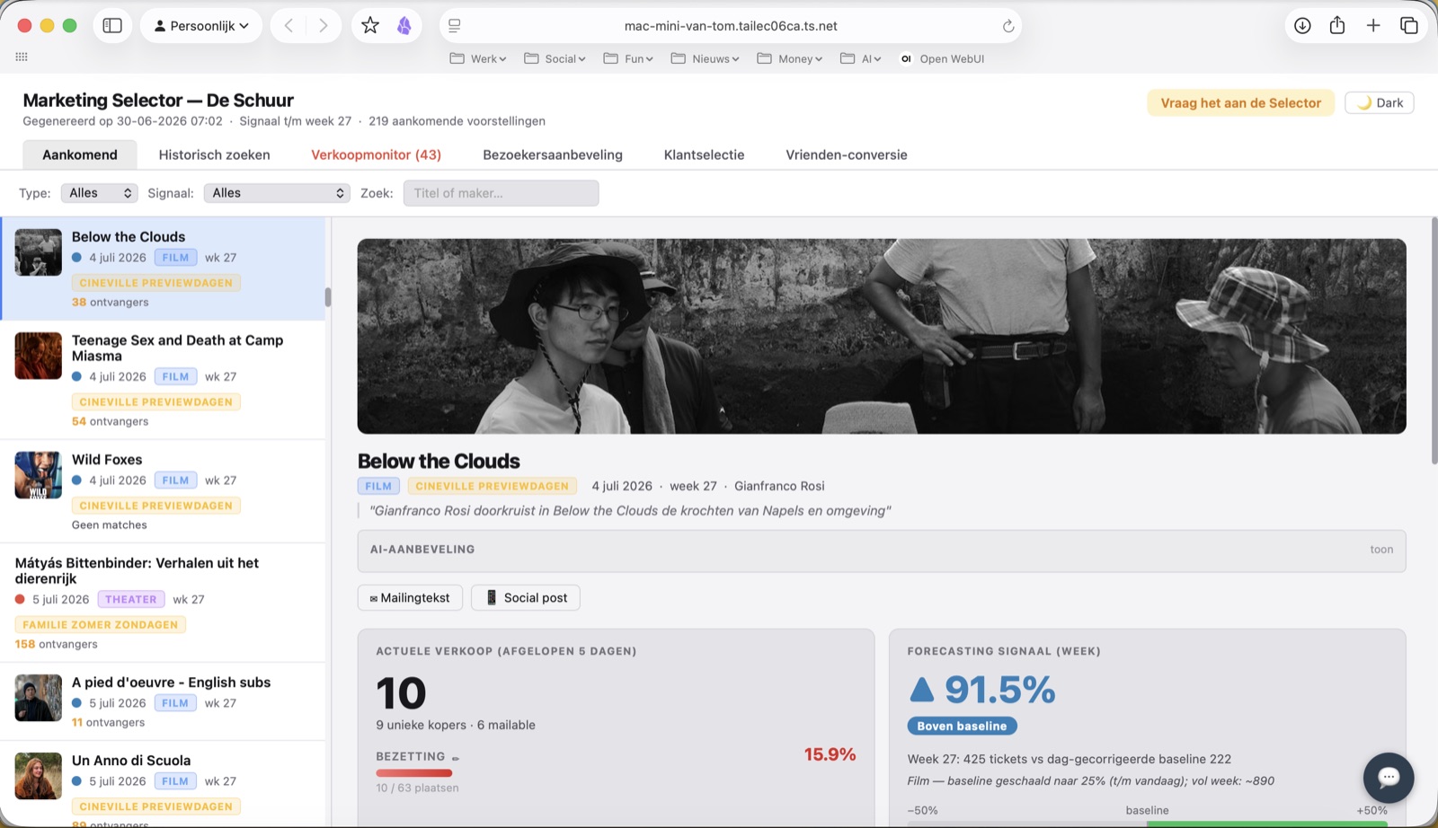Open the Signaal filter dropdown

pos(277,193)
